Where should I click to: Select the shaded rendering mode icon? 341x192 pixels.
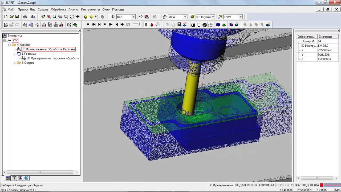(85, 17)
